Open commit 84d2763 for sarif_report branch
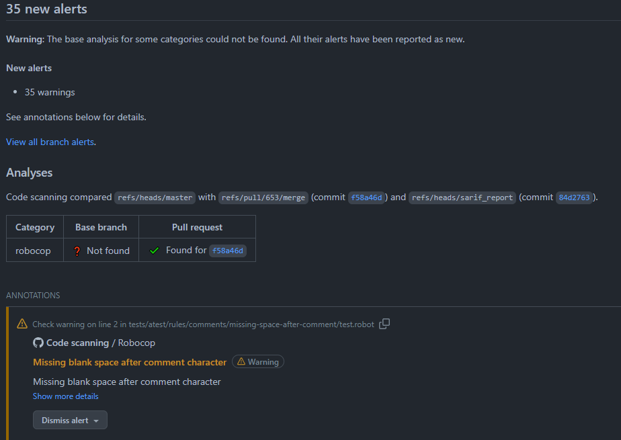The image size is (621, 440). coord(575,197)
